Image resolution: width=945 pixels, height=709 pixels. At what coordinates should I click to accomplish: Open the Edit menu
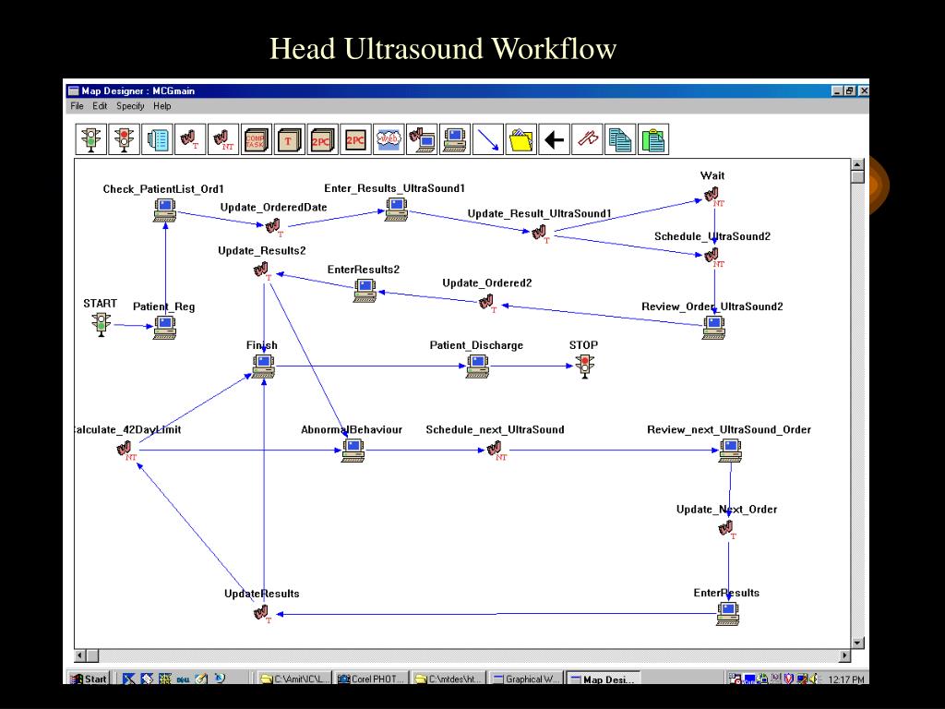(100, 106)
